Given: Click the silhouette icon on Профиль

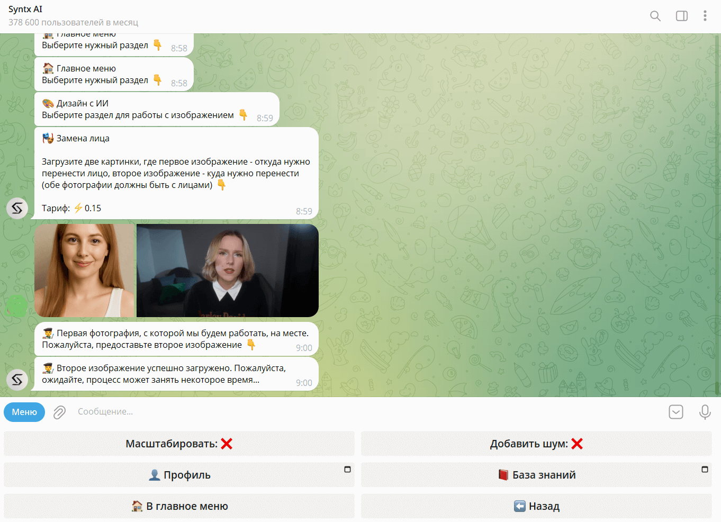Looking at the screenshot, I should coord(155,475).
